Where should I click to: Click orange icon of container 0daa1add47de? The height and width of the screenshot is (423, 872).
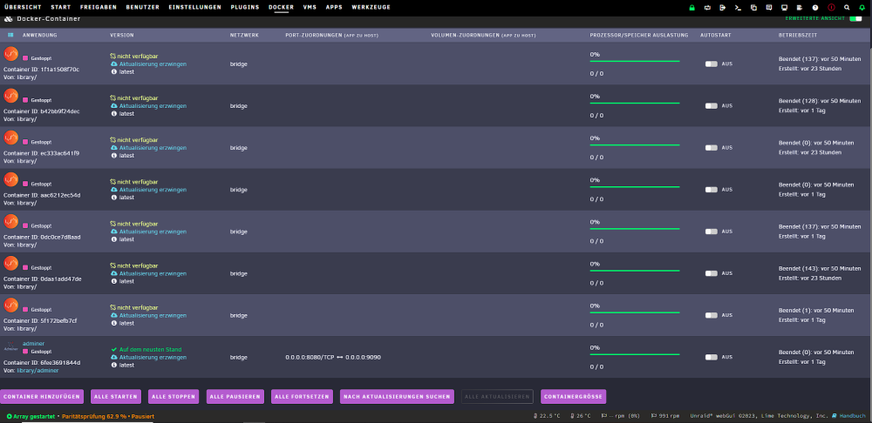click(x=11, y=263)
